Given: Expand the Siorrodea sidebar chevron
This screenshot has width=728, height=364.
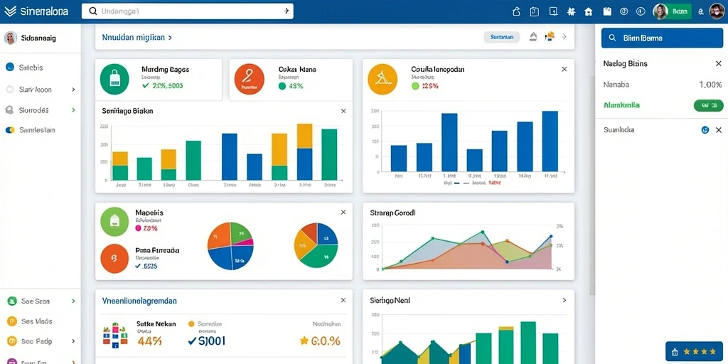Looking at the screenshot, I should click(x=73, y=110).
